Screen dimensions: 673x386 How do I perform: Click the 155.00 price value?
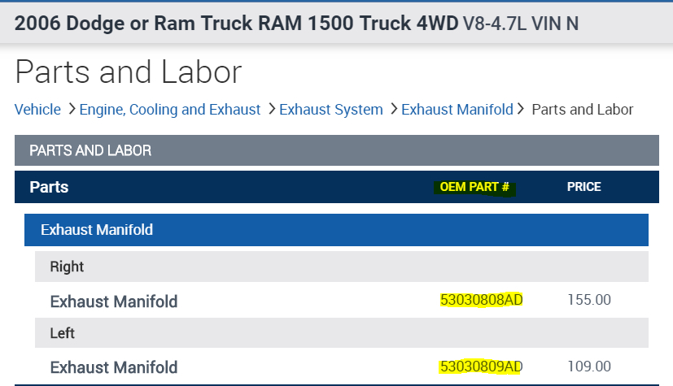click(588, 300)
